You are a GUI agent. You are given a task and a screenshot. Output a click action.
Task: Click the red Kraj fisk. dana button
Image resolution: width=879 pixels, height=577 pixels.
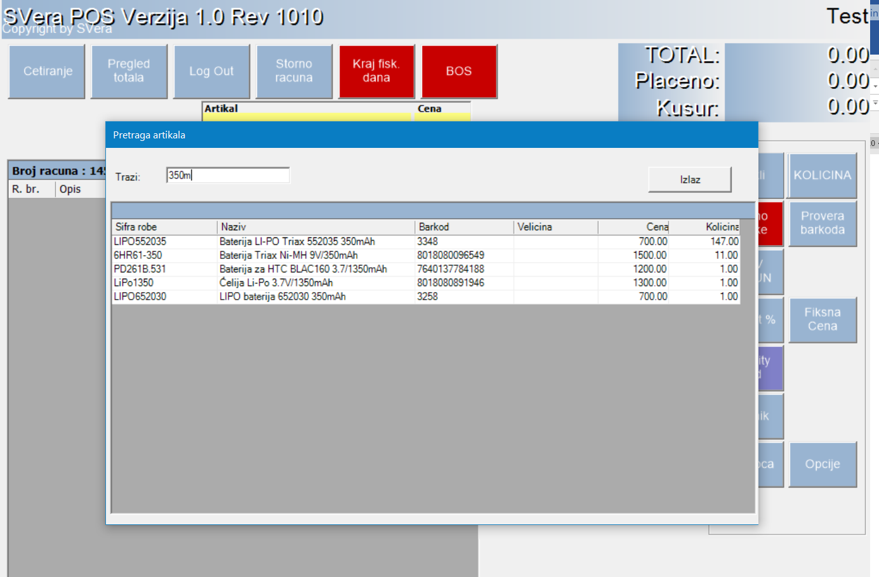pos(376,71)
